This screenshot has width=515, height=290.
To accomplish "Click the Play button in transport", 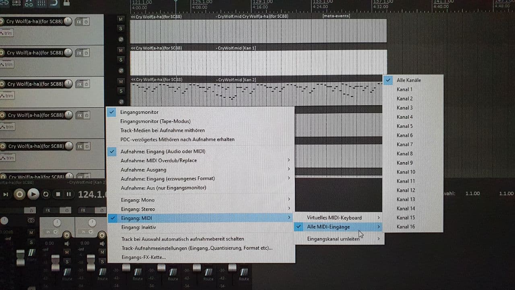I will click(33, 194).
